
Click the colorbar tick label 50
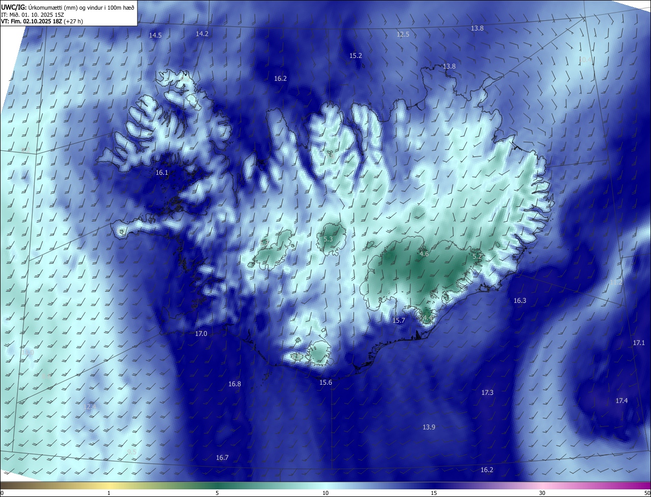point(647,493)
